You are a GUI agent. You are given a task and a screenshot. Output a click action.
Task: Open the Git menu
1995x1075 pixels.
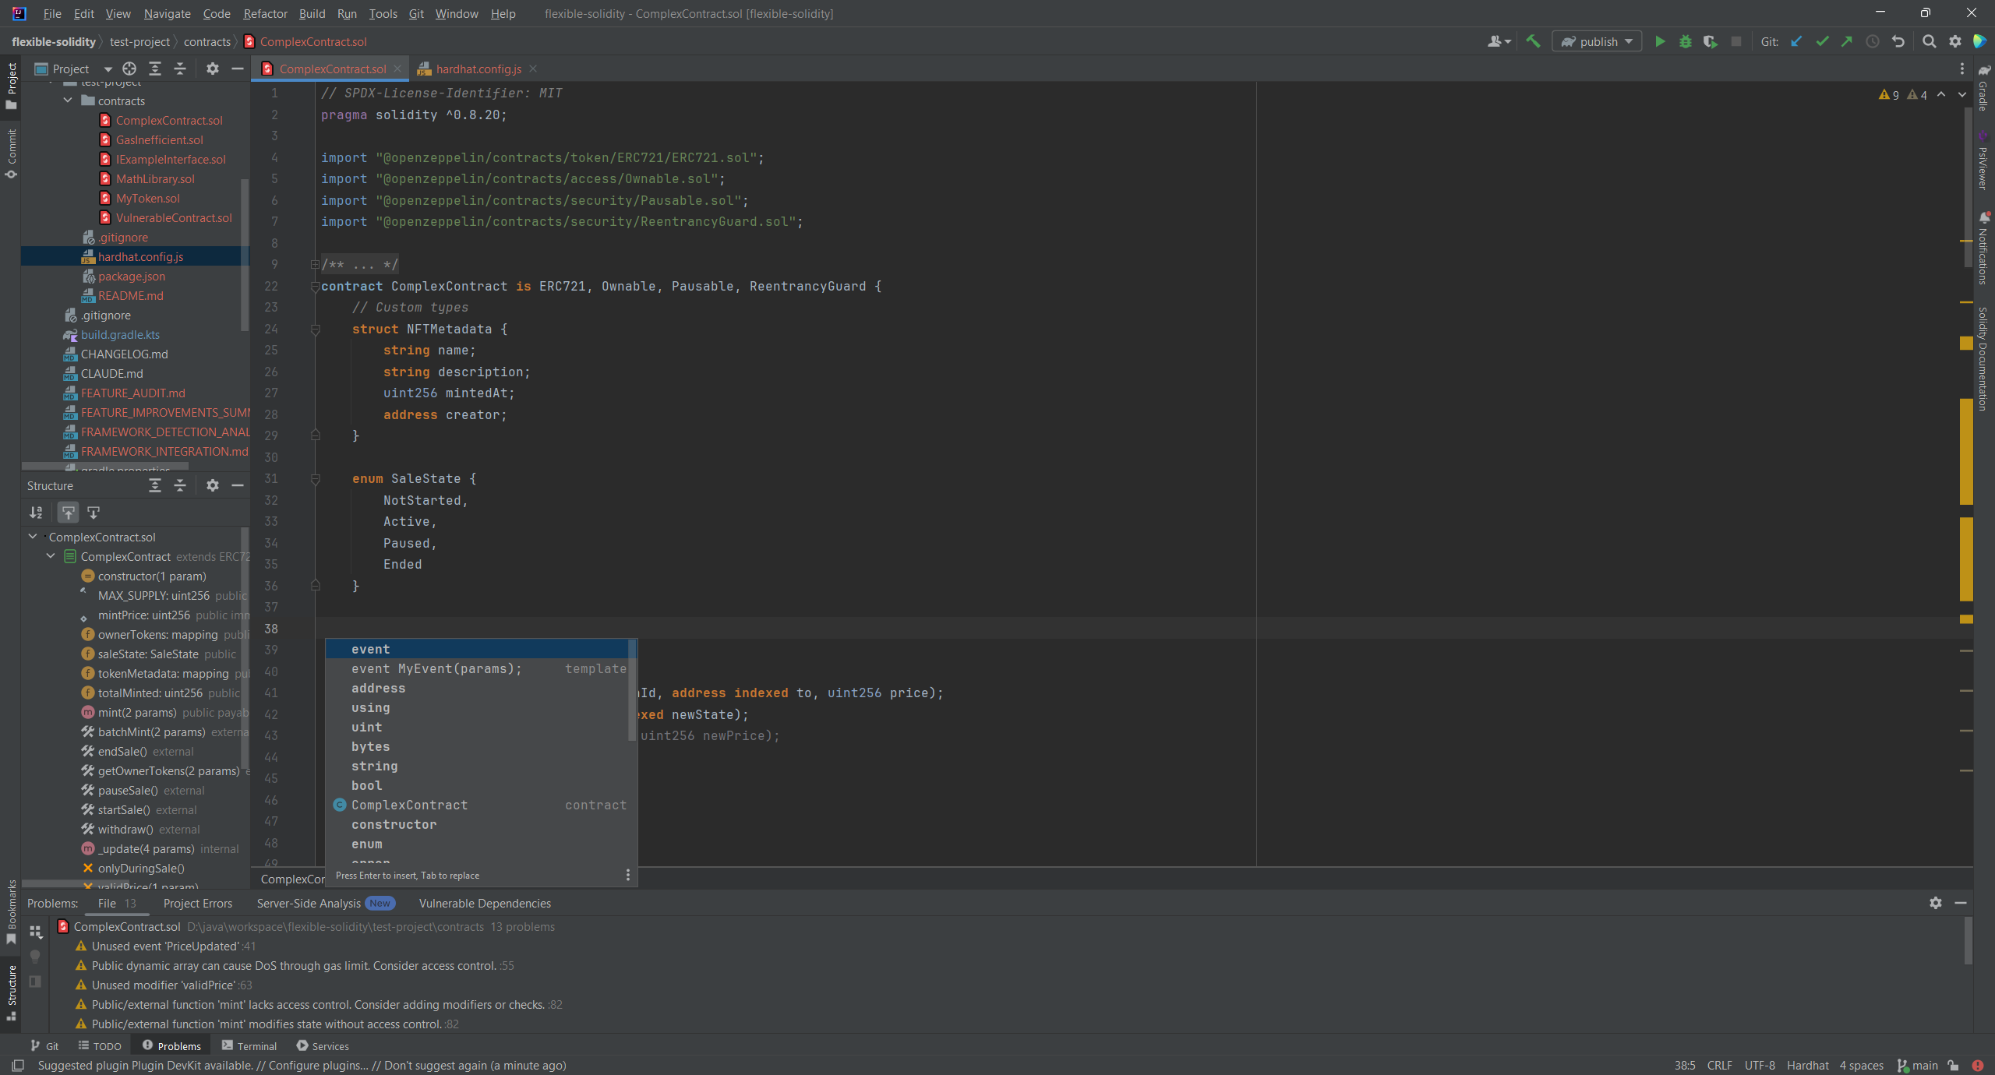(416, 14)
